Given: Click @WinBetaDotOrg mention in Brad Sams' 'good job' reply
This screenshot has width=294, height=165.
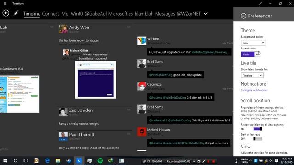Looking at the screenshot, I should (x=161, y=75).
